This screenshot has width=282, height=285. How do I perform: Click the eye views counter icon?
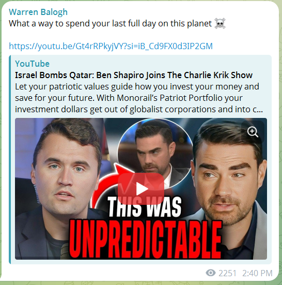[211, 273]
